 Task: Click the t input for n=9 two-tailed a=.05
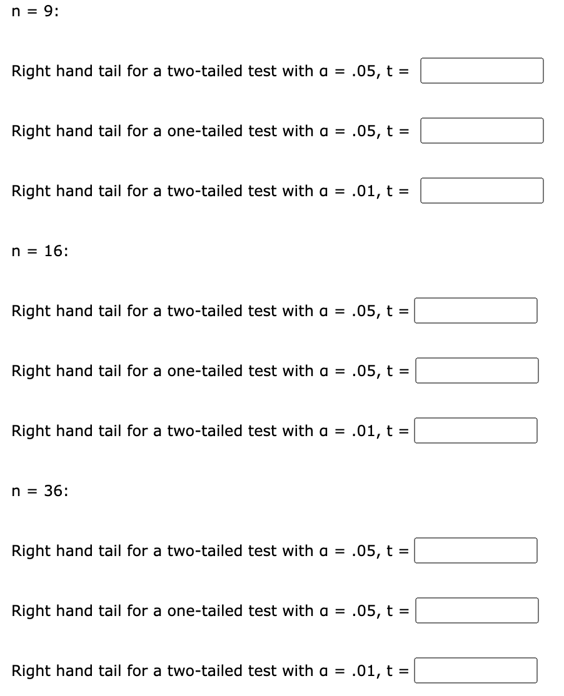tap(481, 71)
